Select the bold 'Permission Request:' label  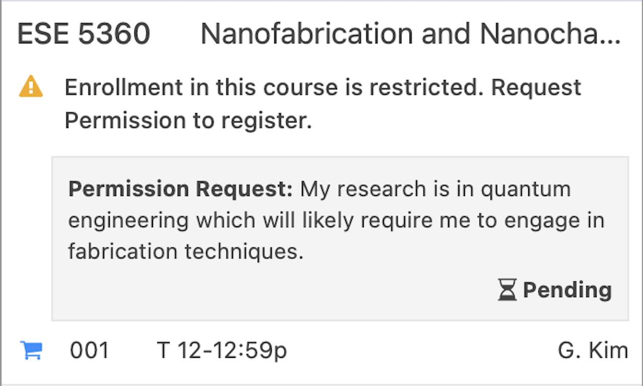coord(181,190)
